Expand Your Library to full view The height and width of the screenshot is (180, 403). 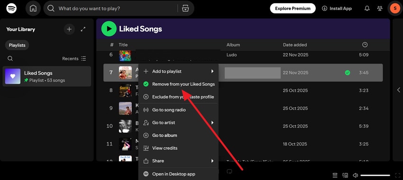tap(83, 29)
